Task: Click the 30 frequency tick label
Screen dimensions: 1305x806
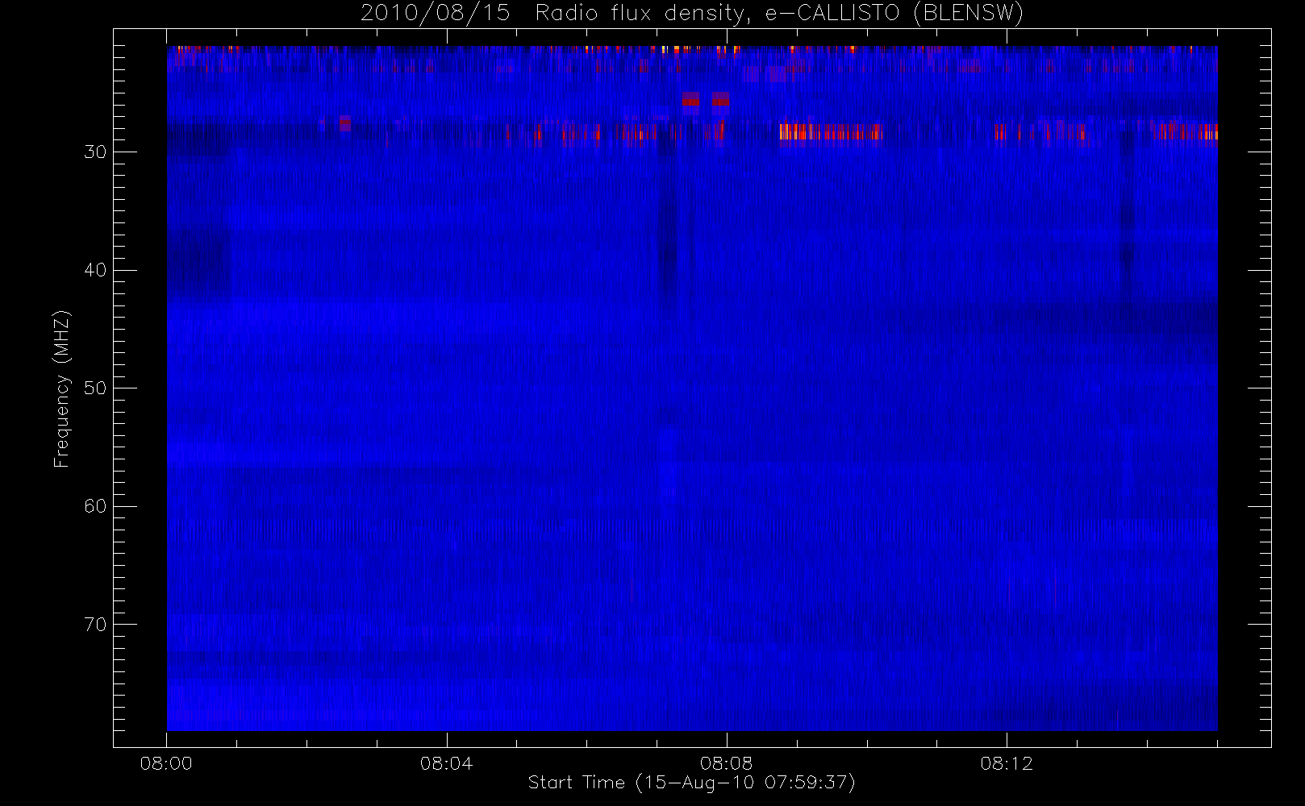Action: 95,152
